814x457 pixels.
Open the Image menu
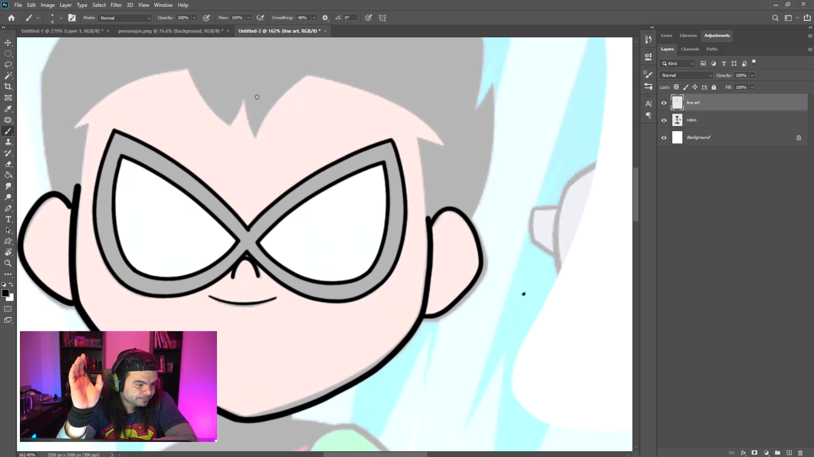tap(48, 5)
